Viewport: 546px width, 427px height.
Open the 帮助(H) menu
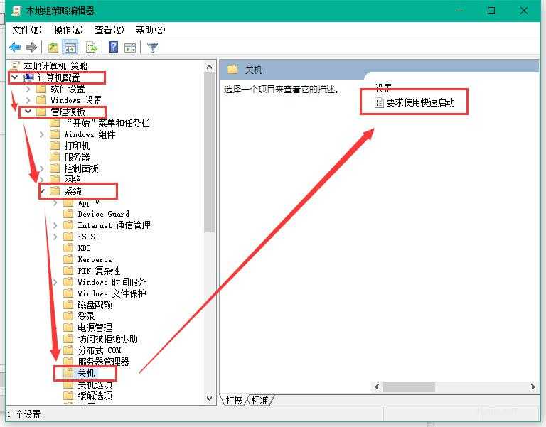coord(151,30)
